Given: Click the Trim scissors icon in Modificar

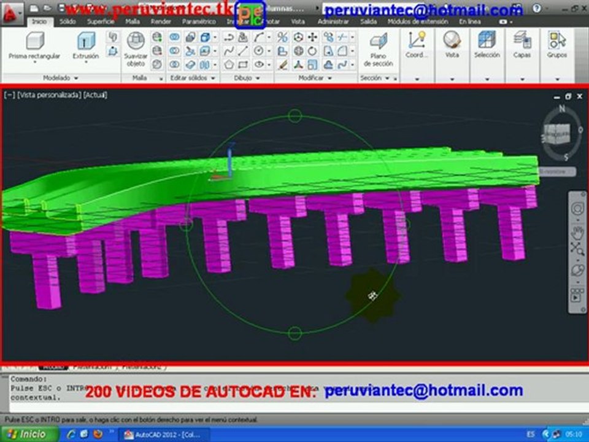Looking at the screenshot, I should point(342,37).
